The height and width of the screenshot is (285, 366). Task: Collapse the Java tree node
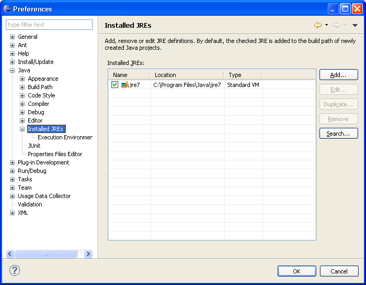(13, 70)
